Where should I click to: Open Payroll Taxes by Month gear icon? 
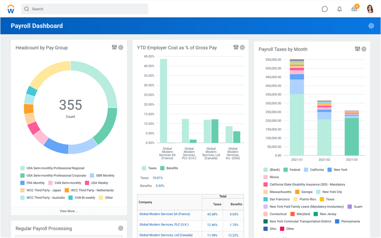pyautogui.click(x=364, y=49)
